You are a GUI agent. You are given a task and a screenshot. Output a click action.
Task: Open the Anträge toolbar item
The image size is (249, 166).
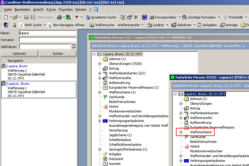pos(229,25)
